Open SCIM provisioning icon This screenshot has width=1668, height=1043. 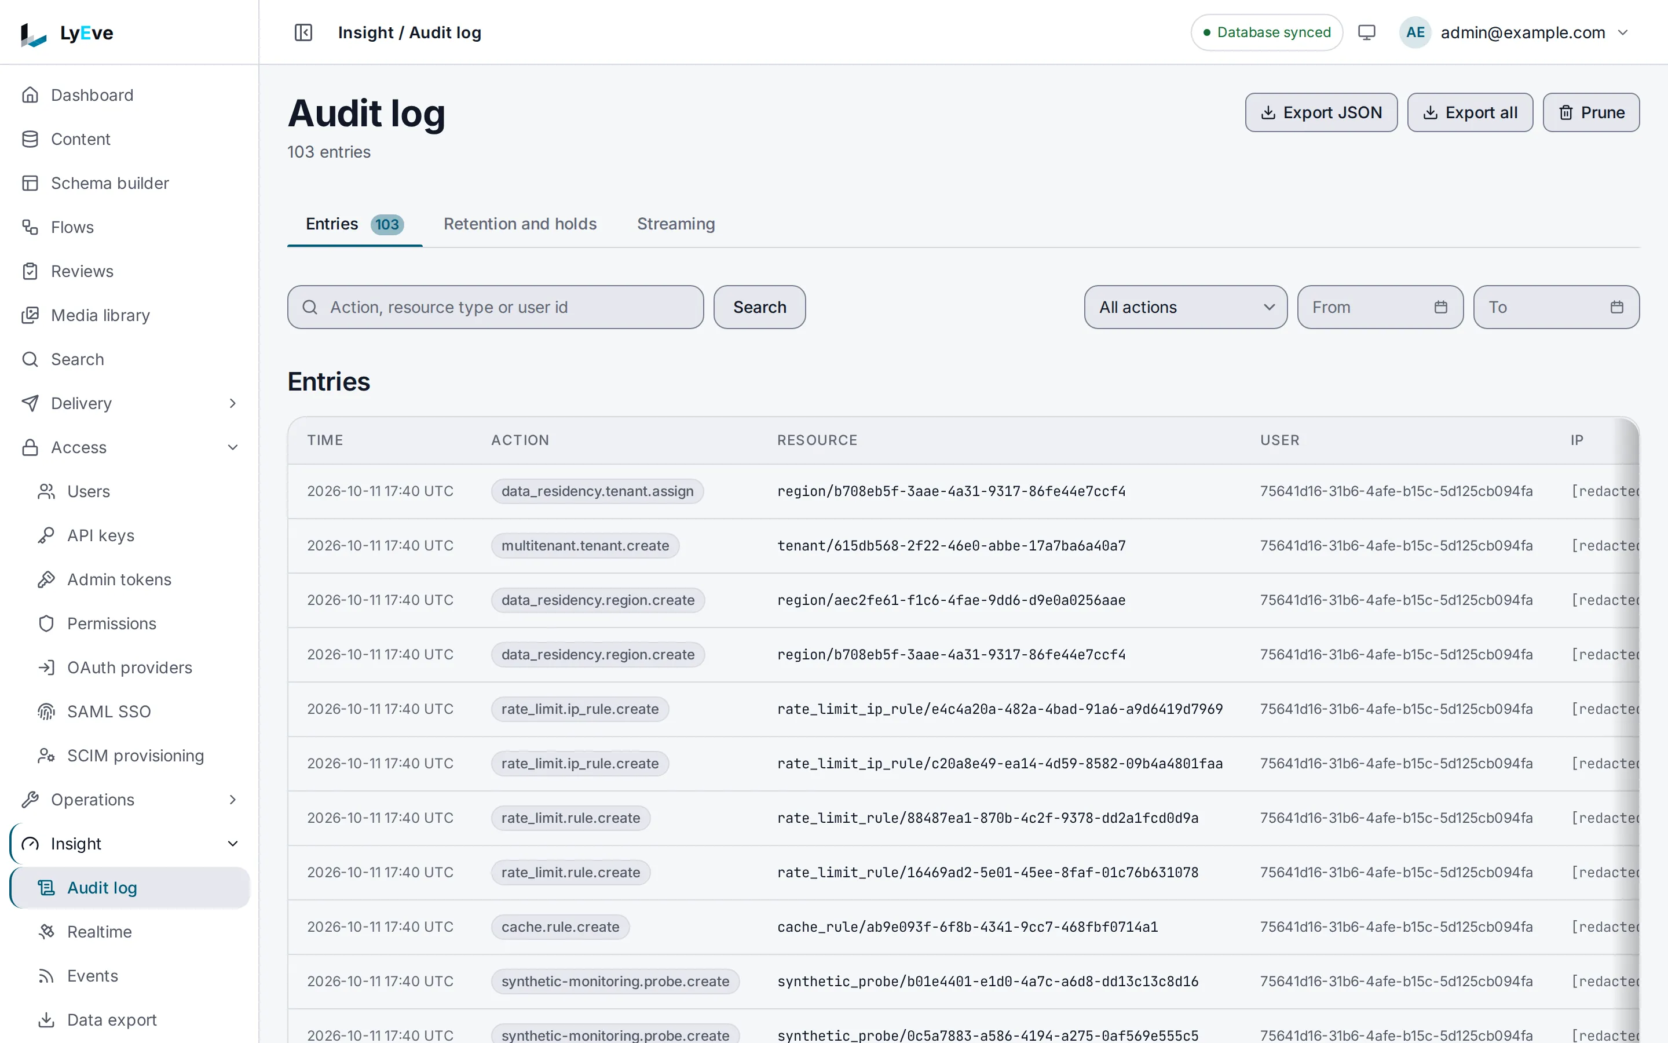pyautogui.click(x=46, y=756)
